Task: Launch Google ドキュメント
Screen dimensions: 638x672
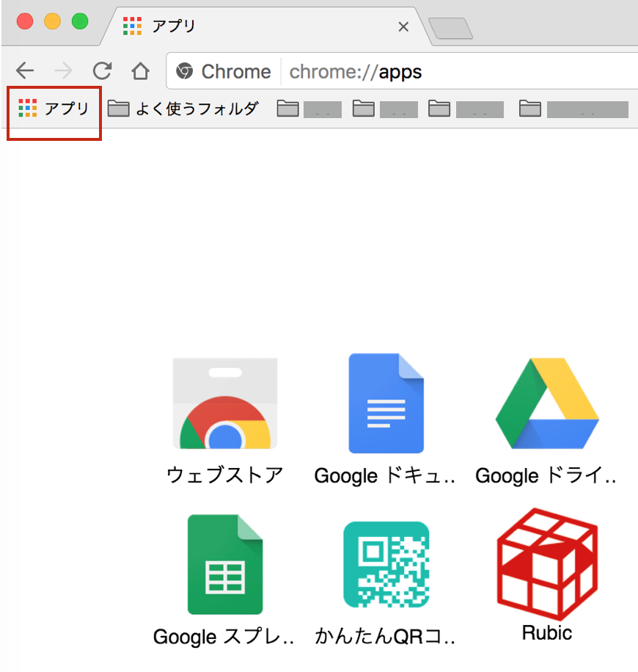Action: point(385,403)
